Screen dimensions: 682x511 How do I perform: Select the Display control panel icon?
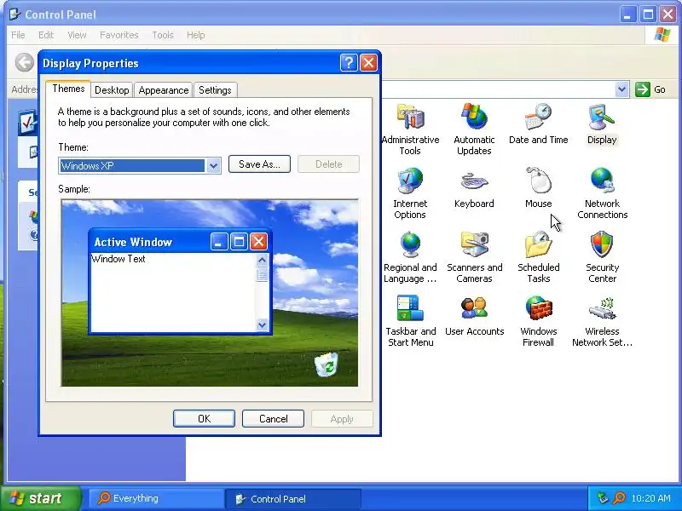click(x=602, y=117)
